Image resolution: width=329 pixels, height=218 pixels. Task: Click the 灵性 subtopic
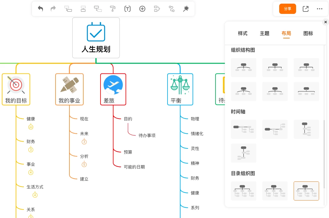coord(195,148)
